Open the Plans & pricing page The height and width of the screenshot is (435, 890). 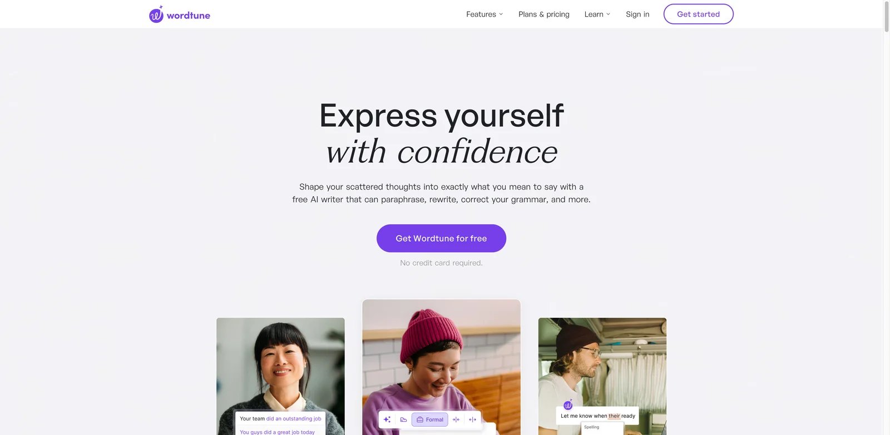click(544, 14)
